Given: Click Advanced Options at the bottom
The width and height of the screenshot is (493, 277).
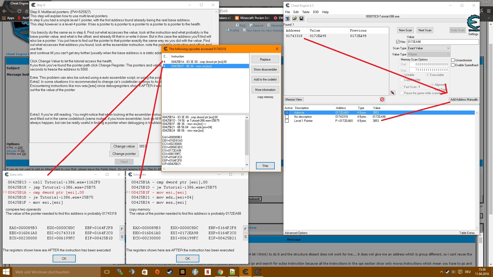Looking at the screenshot, I should click(x=296, y=233).
